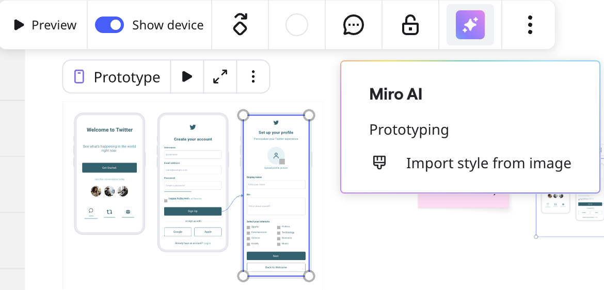Check the Sports interest checkbox
The image size is (604, 290).
click(x=248, y=227)
